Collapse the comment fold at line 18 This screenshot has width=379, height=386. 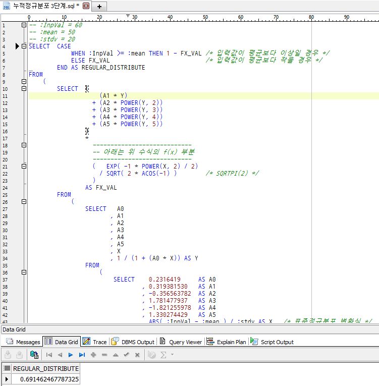24,145
